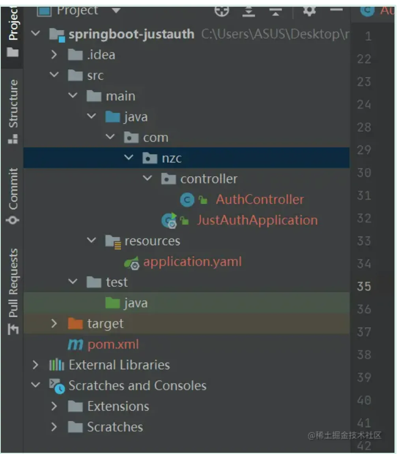Expand External Libraries node

pyautogui.click(x=36, y=365)
